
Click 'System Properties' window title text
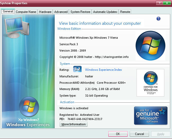pyautogui.click(x=14, y=3)
